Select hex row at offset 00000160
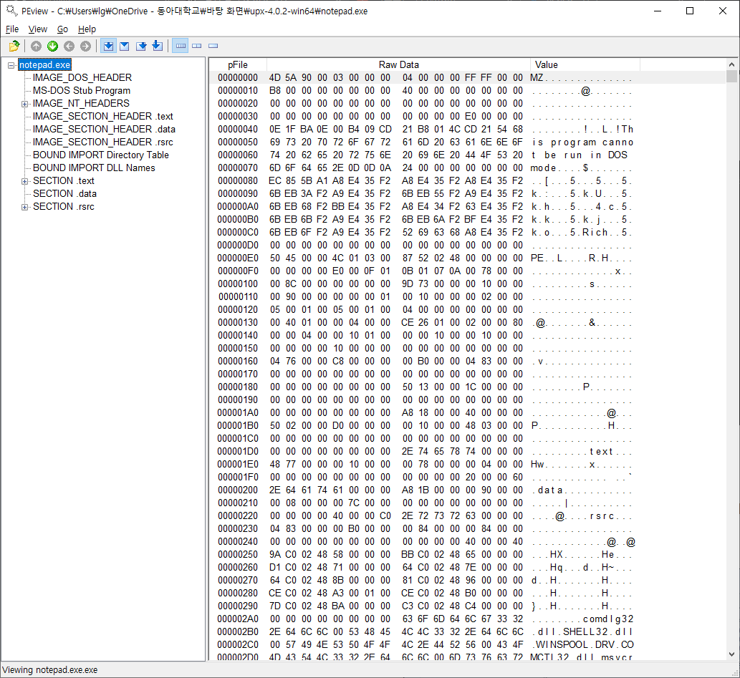The width and height of the screenshot is (740, 678). pyautogui.click(x=467, y=362)
